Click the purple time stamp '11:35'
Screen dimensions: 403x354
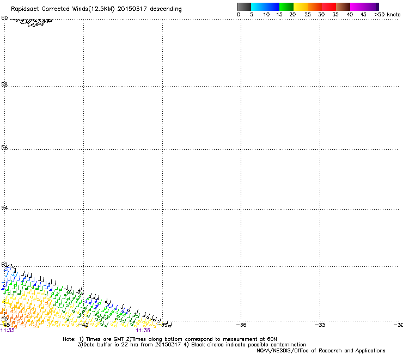point(8,331)
